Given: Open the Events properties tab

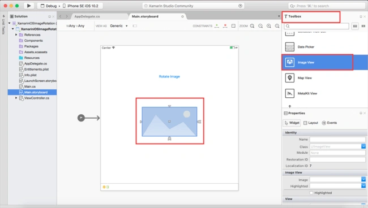Looking at the screenshot, I should point(330,123).
